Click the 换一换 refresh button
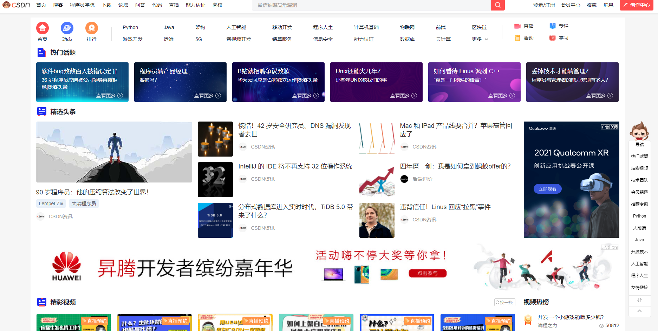 (x=504, y=302)
